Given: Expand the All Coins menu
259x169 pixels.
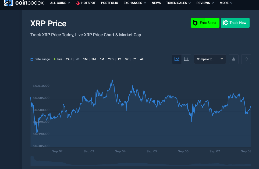Looking at the screenshot, I should tap(60, 3).
